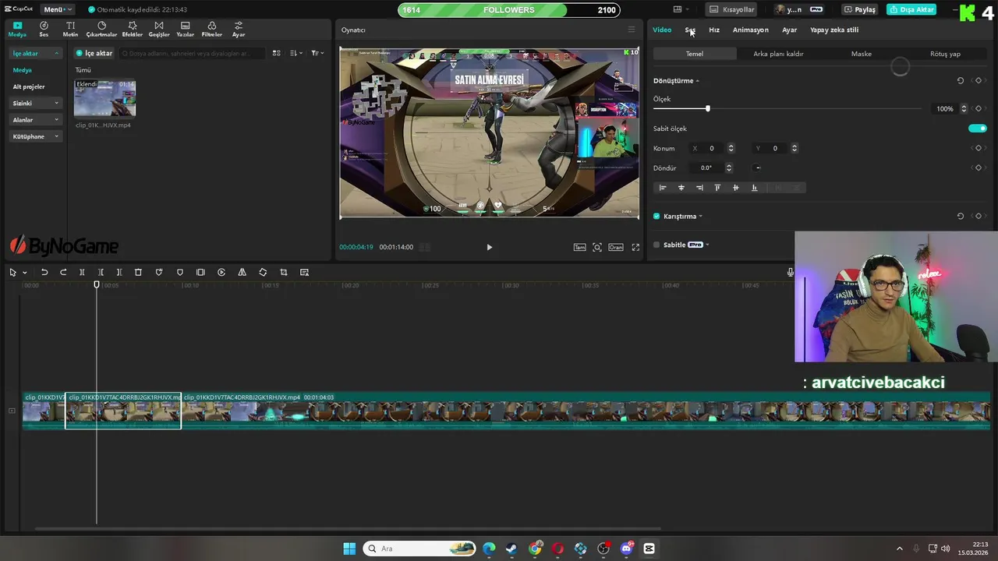Expand the Sabitle section arrow
Viewport: 998px width, 561px height.
[707, 245]
